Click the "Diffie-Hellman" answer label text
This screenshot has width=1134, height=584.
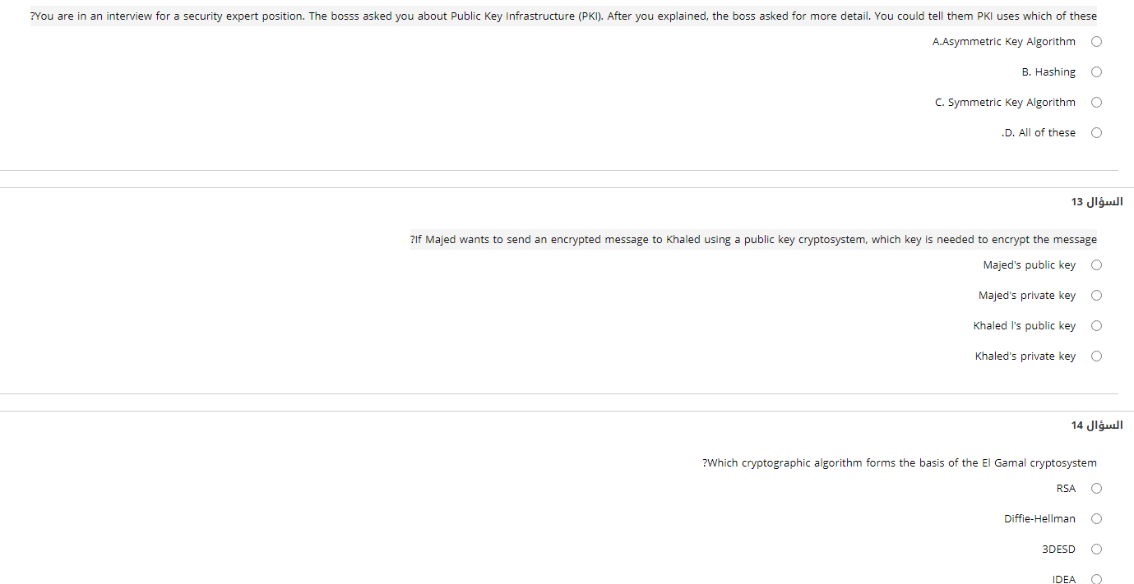pyautogui.click(x=1039, y=518)
